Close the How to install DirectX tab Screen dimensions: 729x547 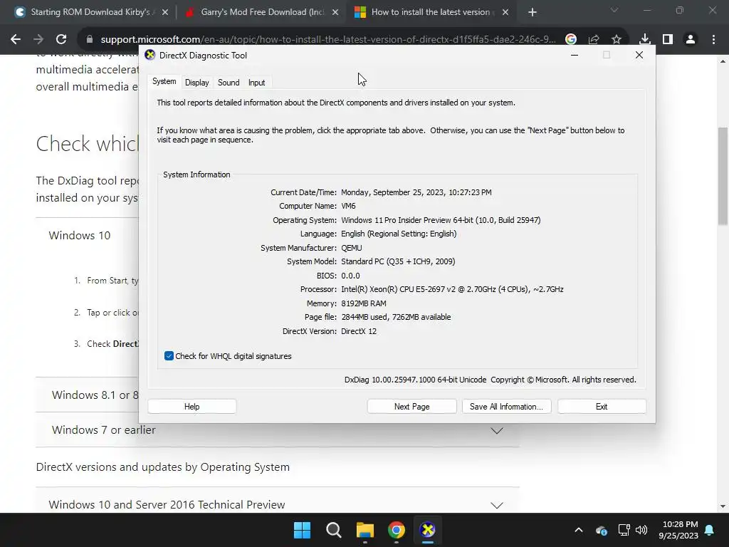[505, 13]
